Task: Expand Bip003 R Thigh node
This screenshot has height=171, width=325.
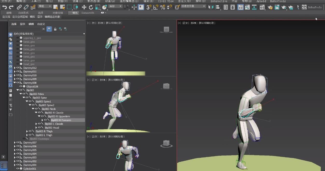Action: pos(27,131)
